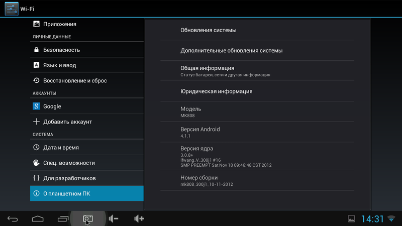Tap the Wi-Fi title in header

27,9
